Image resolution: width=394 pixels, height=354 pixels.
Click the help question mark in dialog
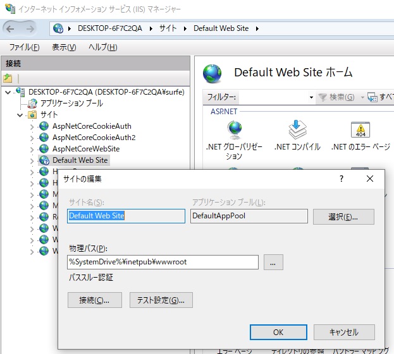point(342,179)
